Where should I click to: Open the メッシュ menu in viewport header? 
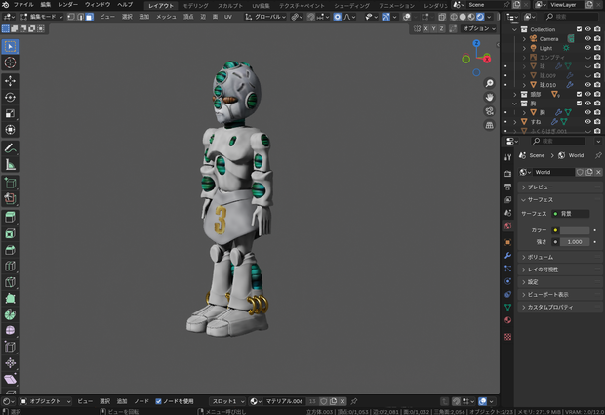[166, 17]
